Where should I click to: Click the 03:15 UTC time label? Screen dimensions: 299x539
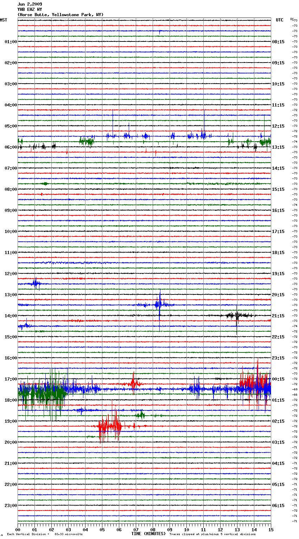(x=278, y=442)
